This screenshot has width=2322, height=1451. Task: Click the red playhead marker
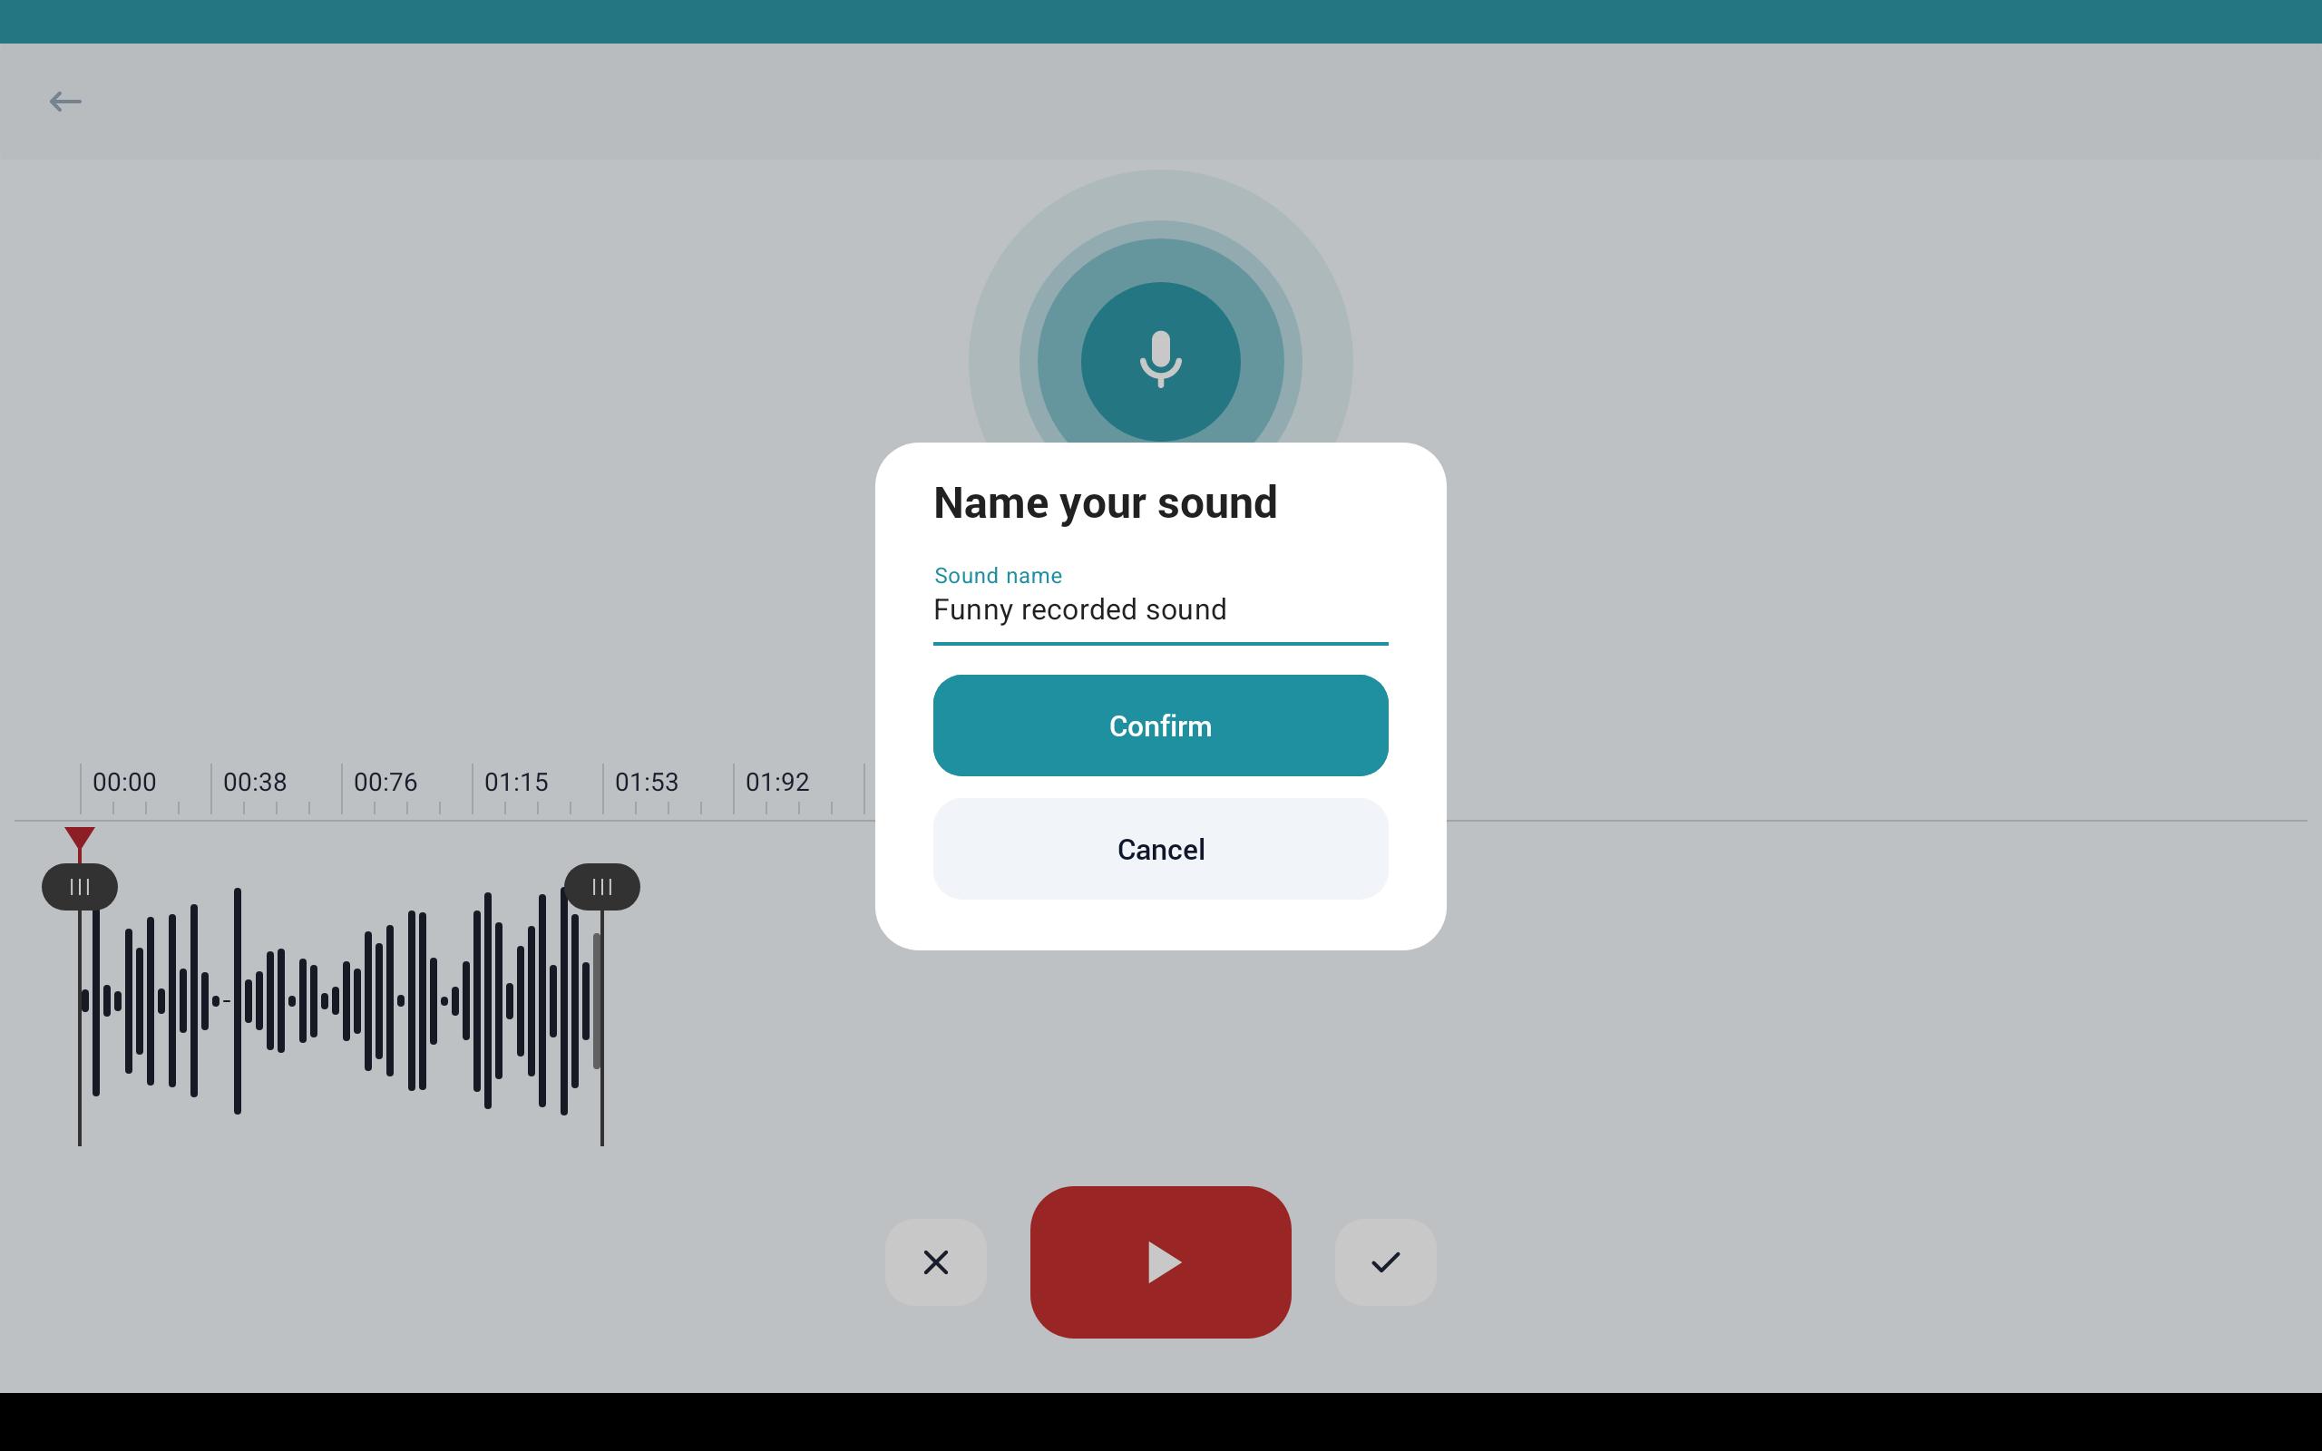point(80,840)
